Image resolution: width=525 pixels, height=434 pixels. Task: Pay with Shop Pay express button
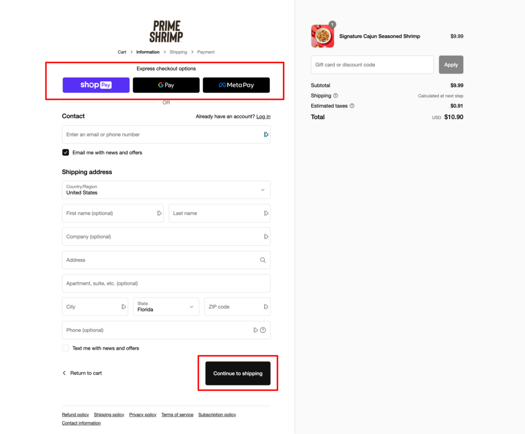pos(96,85)
